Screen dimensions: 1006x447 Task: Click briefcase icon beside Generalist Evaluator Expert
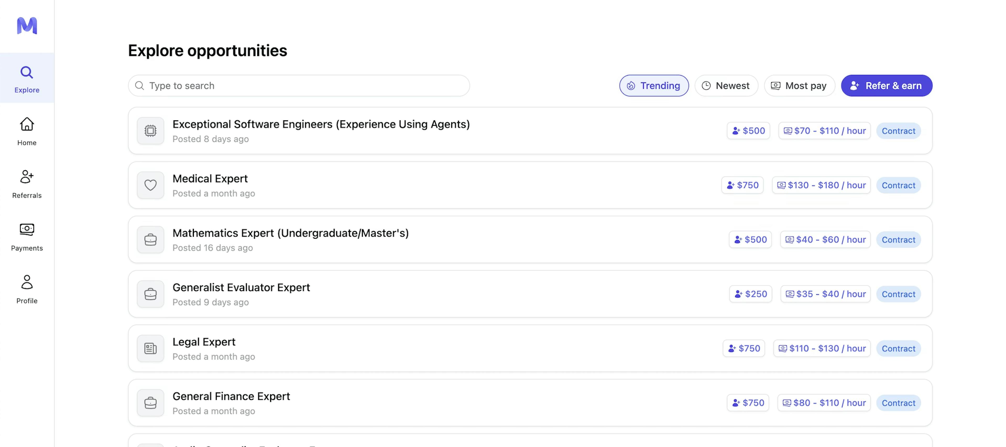(x=150, y=294)
